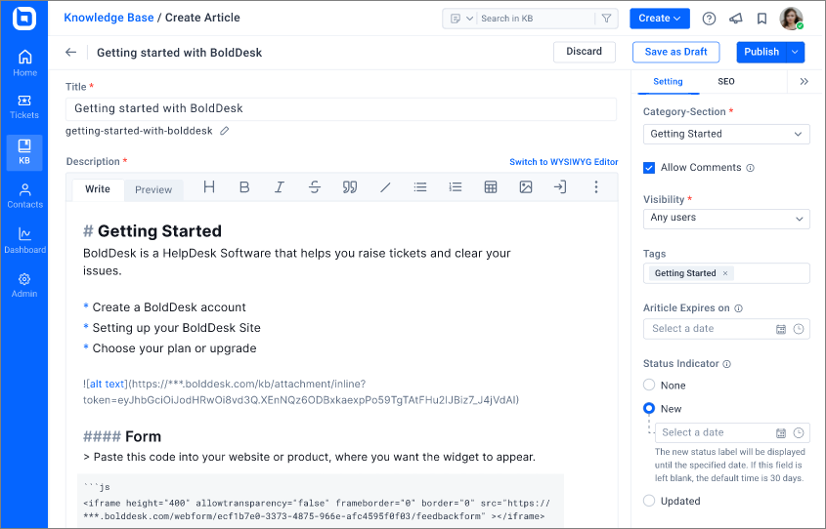Remove the Getting Started tag
This screenshot has width=826, height=529.
[x=725, y=273]
